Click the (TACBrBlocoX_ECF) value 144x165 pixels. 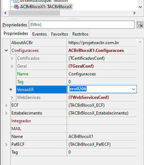click(87, 105)
